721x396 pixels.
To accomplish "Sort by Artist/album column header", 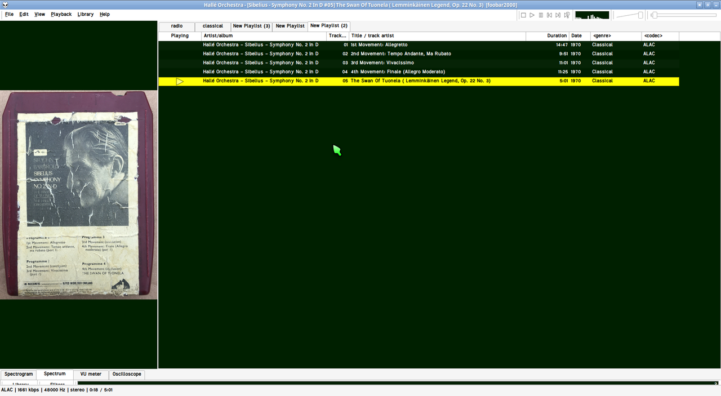I will (x=264, y=36).
